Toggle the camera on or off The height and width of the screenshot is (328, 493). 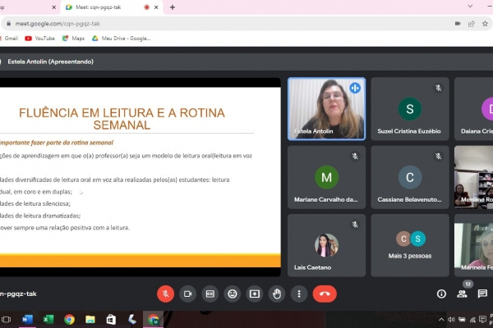(x=187, y=294)
